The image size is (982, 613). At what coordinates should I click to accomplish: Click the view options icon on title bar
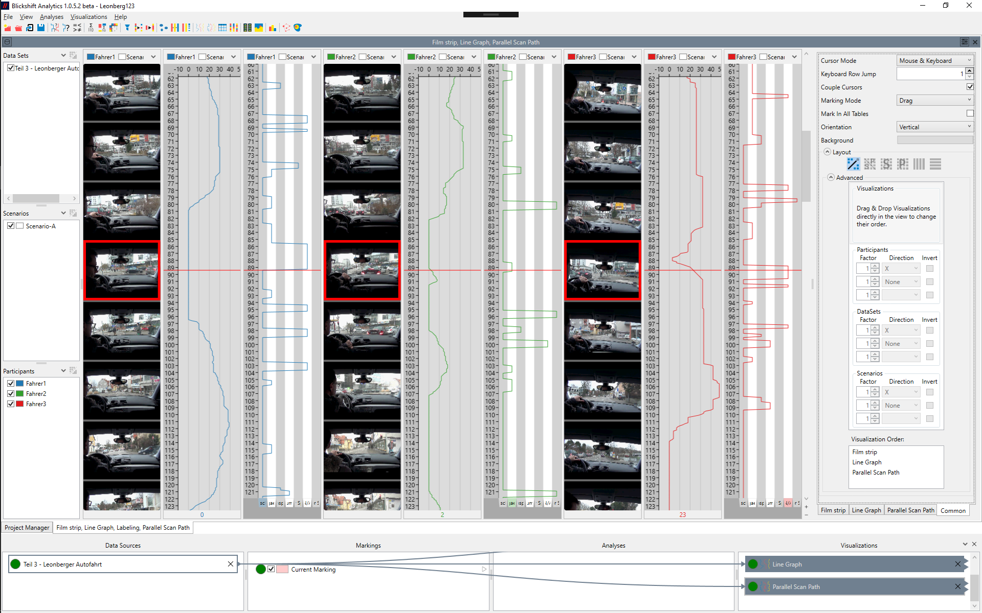[x=964, y=42]
